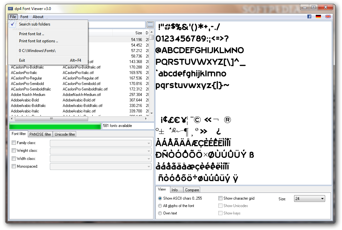This screenshot has width=342, height=230.
Task: Check the Show keys box
Action: tap(220, 213)
